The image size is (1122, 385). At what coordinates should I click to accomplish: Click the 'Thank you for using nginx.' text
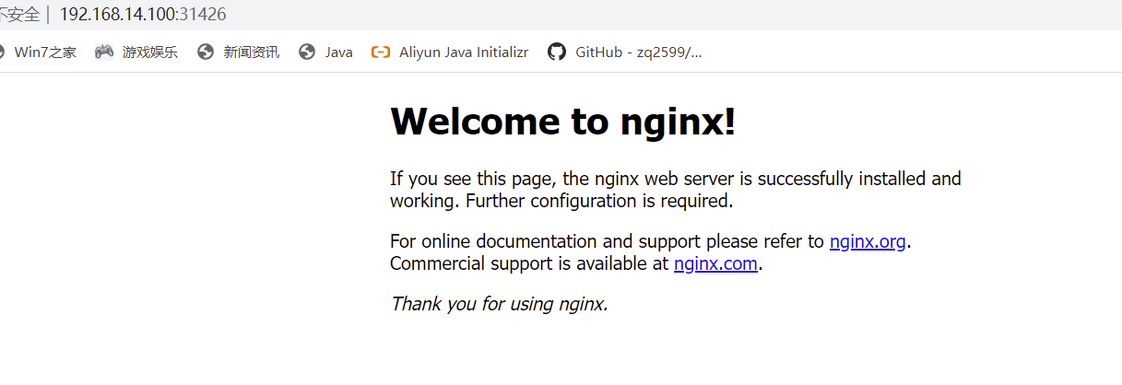point(500,304)
